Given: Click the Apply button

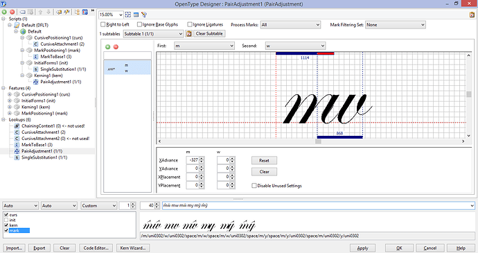Looking at the screenshot, I should (x=362, y=248).
